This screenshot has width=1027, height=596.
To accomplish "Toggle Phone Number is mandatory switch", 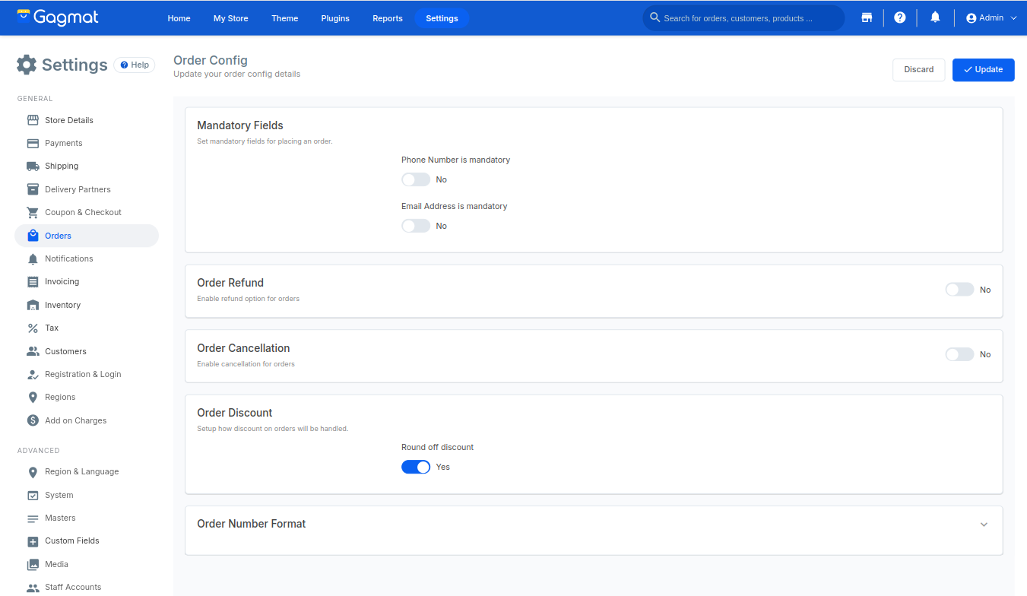I will click(x=416, y=179).
